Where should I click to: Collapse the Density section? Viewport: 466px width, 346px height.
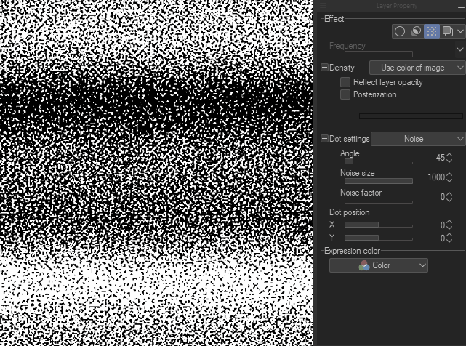[324, 67]
